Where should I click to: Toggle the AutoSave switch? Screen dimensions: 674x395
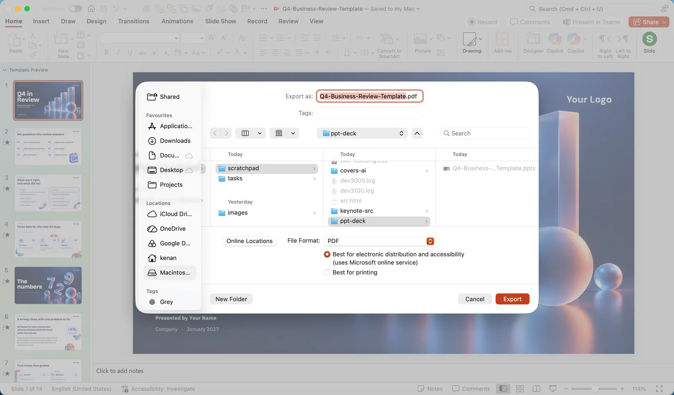pyautogui.click(x=75, y=8)
